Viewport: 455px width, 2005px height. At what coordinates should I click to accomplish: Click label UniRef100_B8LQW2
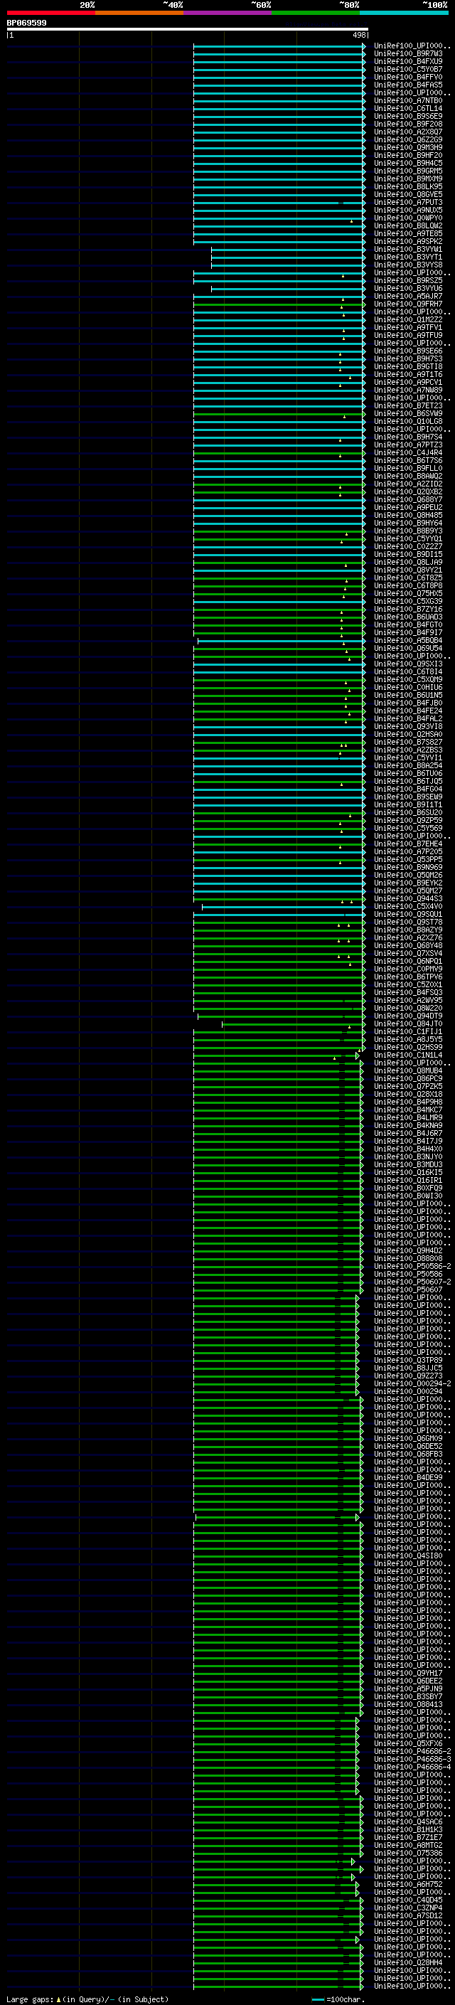coord(408,225)
